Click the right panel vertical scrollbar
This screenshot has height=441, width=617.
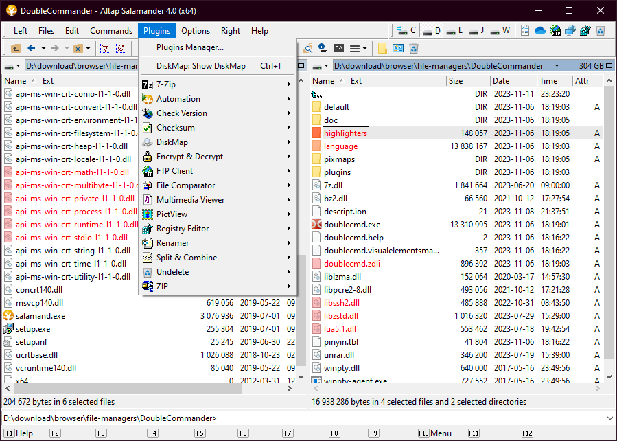click(609, 227)
